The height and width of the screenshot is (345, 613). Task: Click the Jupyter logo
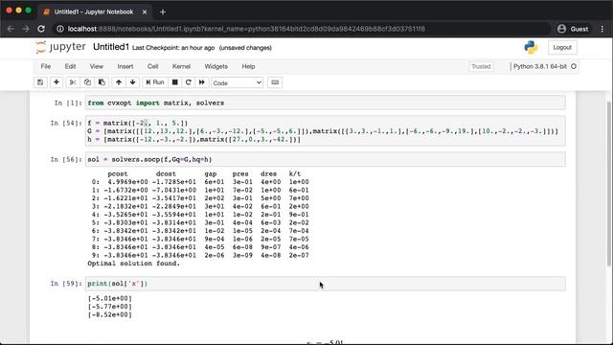point(60,47)
